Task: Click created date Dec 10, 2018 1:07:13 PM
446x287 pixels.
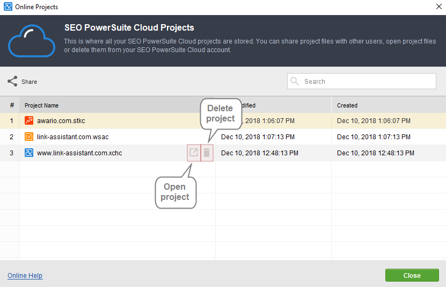Action: coord(374,137)
